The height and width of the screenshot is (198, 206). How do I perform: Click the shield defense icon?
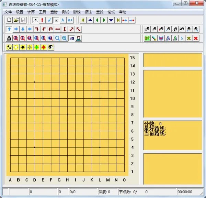pos(161,38)
